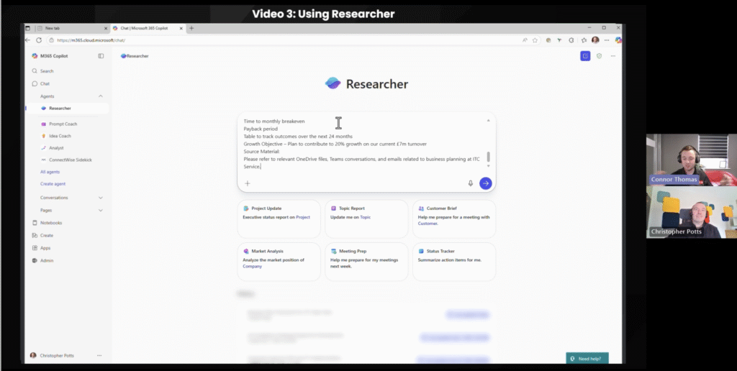Open the browser settings and more ellipsis
The image size is (737, 371).
tap(607, 40)
